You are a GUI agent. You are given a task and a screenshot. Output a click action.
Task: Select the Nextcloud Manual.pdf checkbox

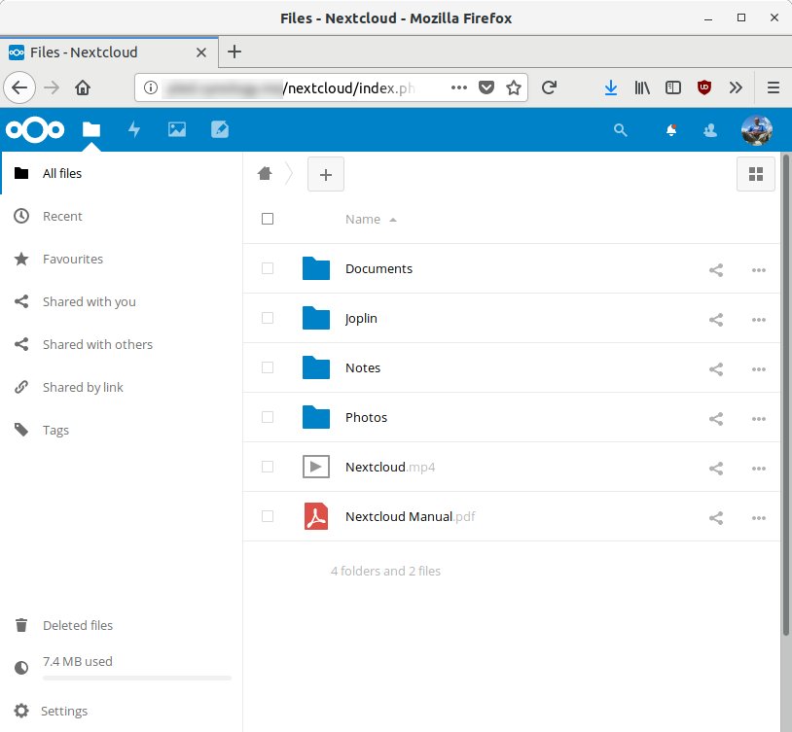[268, 516]
